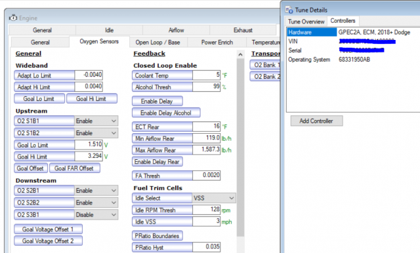Screen dimensions: 420x253
Task: Expand the O2 S1B1 enable dropdown
Action: pyautogui.click(x=96, y=121)
